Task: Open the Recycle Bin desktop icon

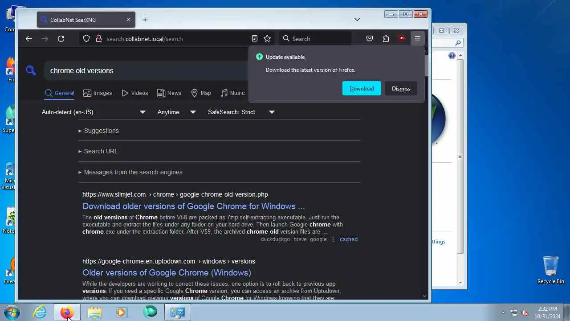Action: 551,269
